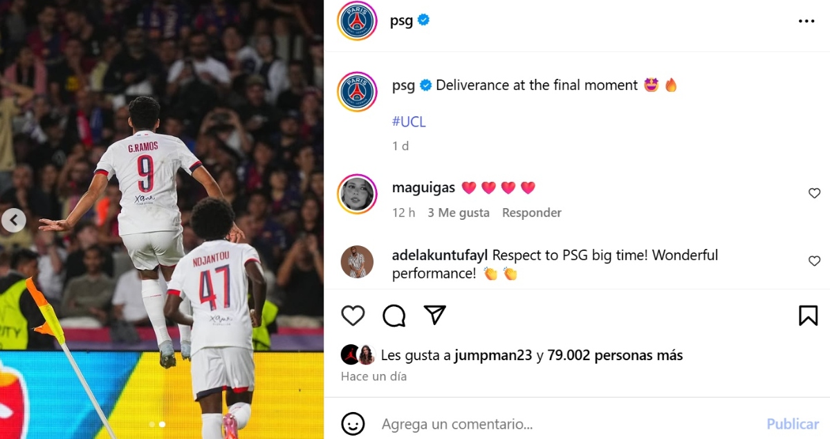Image resolution: width=830 pixels, height=439 pixels.
Task: Click Responder under the maguigas comment
Action: pos(532,213)
